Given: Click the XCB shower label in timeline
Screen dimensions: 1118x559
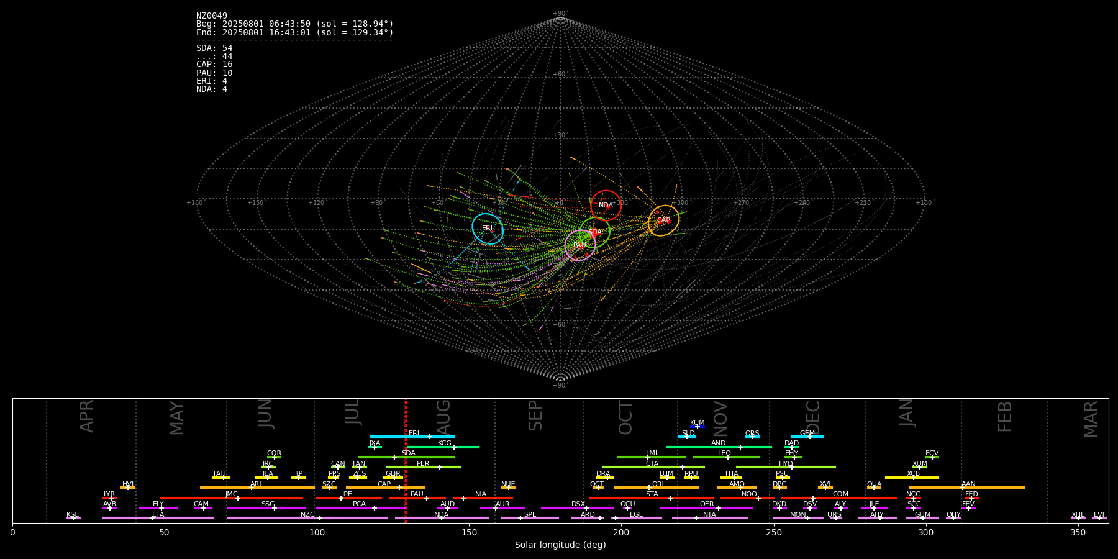Looking at the screenshot, I should [x=913, y=474].
